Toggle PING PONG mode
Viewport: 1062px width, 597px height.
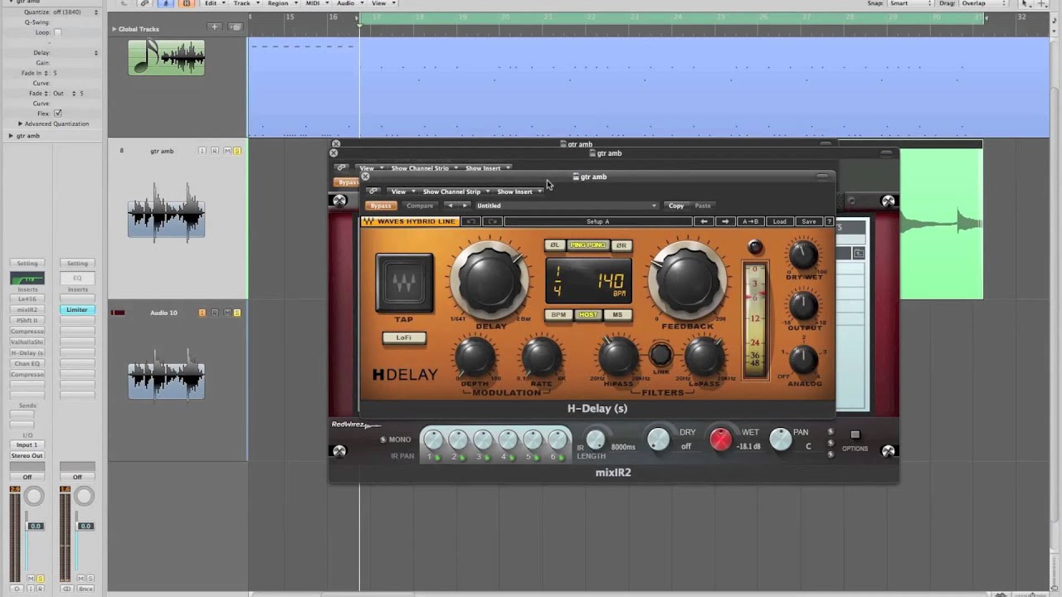587,245
